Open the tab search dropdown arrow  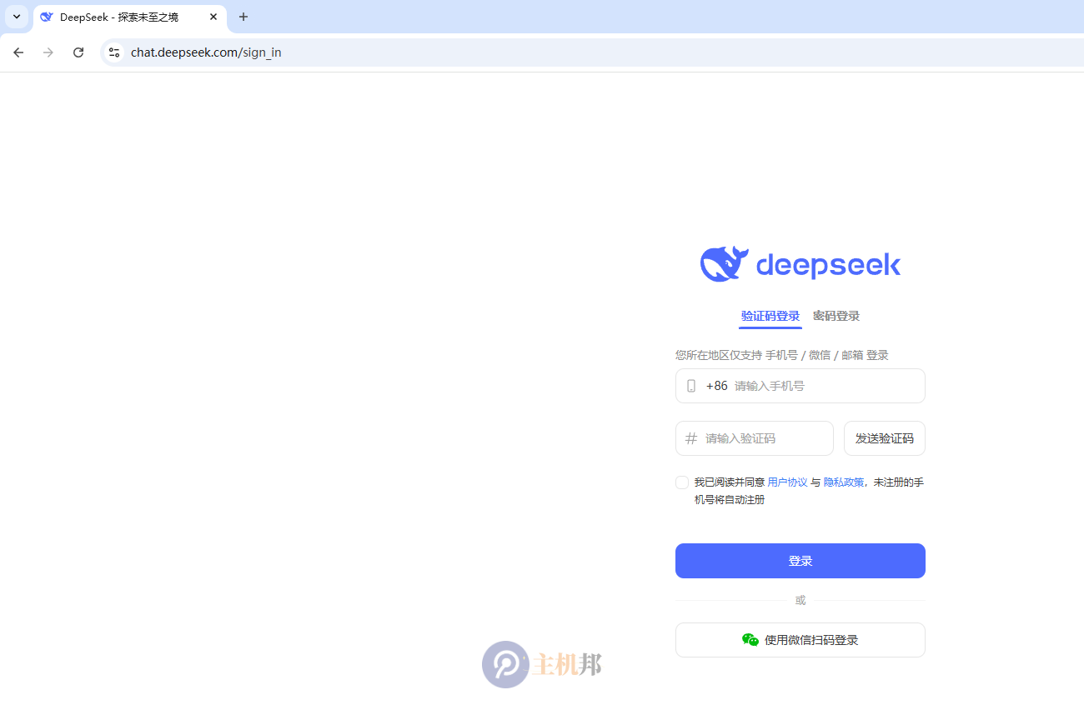(x=17, y=17)
